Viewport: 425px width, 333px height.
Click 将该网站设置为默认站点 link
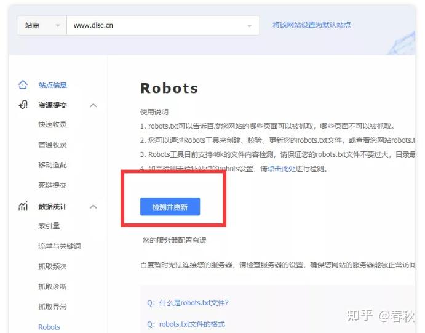312,25
